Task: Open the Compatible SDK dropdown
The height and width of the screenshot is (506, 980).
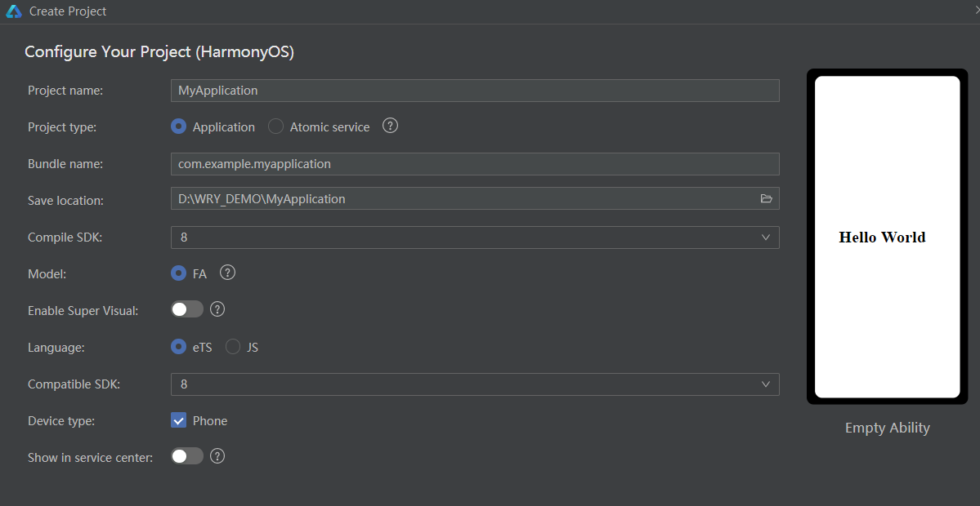Action: (x=475, y=384)
